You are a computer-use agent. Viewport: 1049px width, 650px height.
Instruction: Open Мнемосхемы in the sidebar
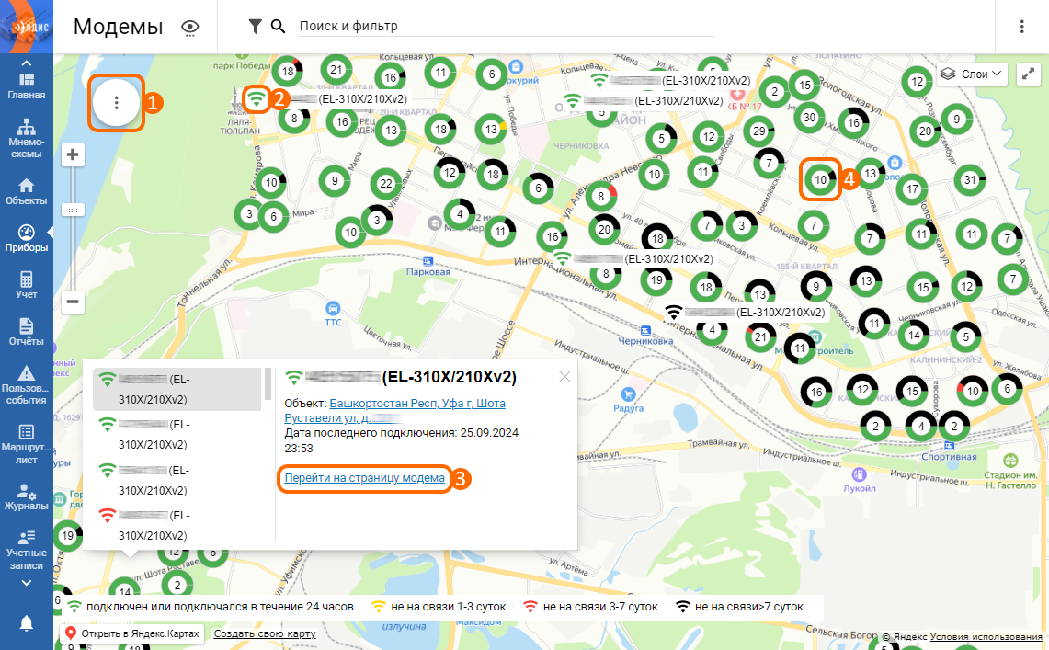click(x=26, y=139)
